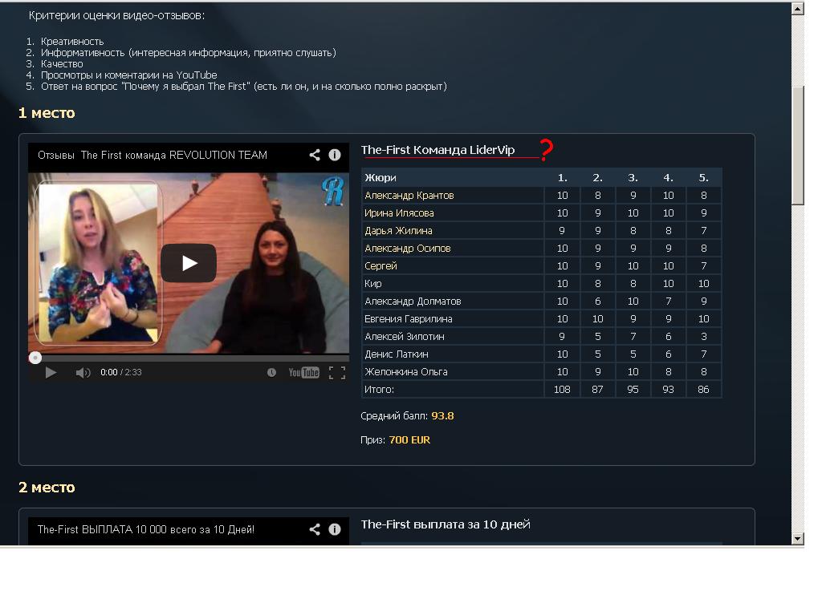Open juror Сергей link
822x595 pixels.
click(x=380, y=266)
